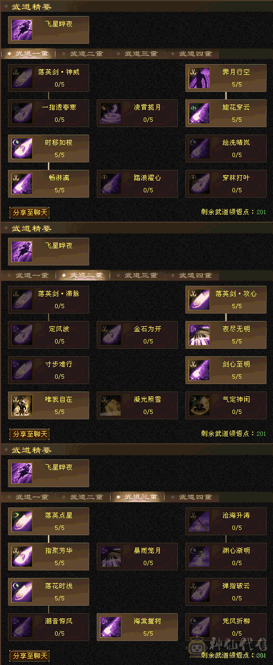Select the 落英剑·神威 skill icon
Viewport: 273px width, 665px height.
[21, 77]
